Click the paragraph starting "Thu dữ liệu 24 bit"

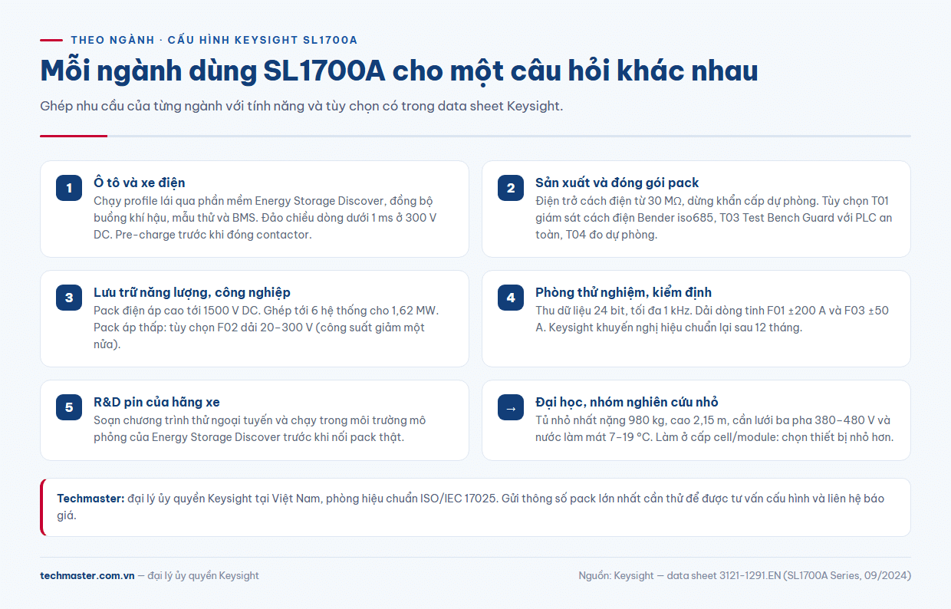click(712, 319)
